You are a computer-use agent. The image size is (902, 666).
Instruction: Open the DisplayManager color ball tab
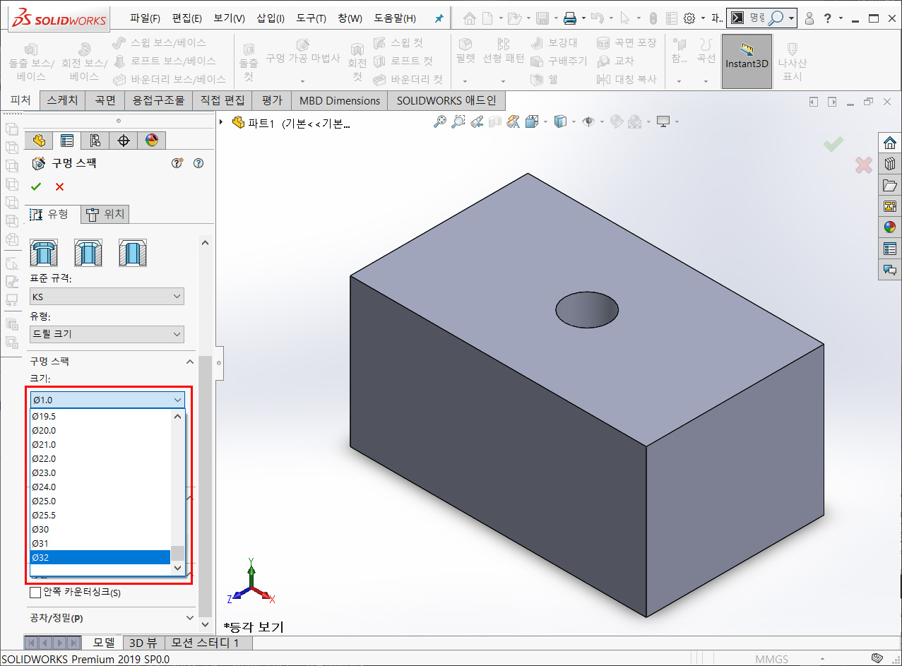152,140
